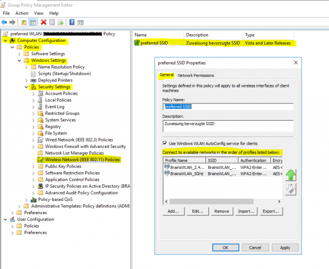The width and height of the screenshot is (329, 269).
Task: Click the move profile down arrow button
Action: pos(290,189)
